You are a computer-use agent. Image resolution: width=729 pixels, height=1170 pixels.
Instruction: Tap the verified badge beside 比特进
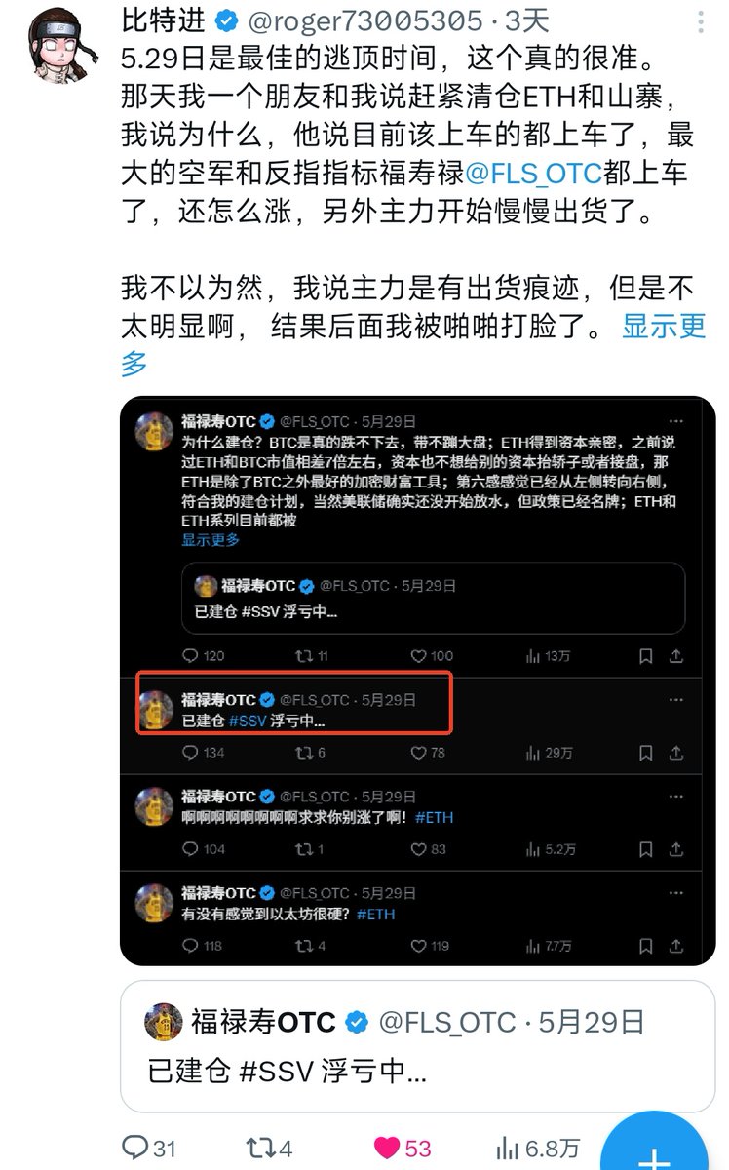[x=227, y=20]
